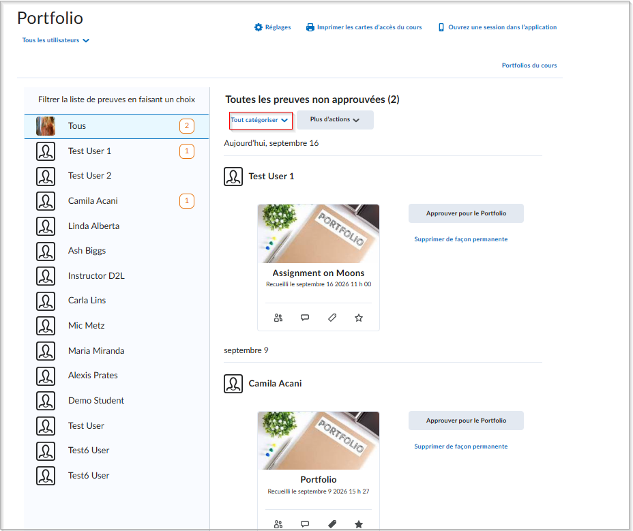Permanently delete Camila Acani's Portfolio evidence
The height and width of the screenshot is (531, 633).
click(x=460, y=446)
